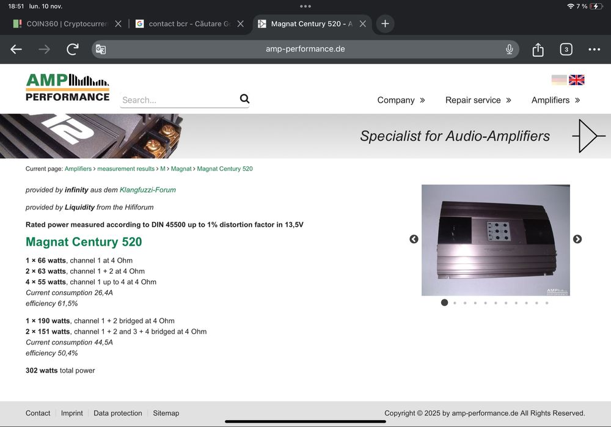
Task: Close the contact bcr search tab
Action: pyautogui.click(x=240, y=24)
